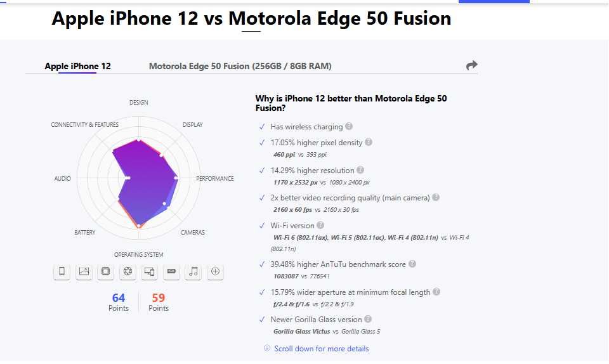609x364 pixels.
Task: Click the PERFORMANCE axis label
Action: (x=215, y=179)
